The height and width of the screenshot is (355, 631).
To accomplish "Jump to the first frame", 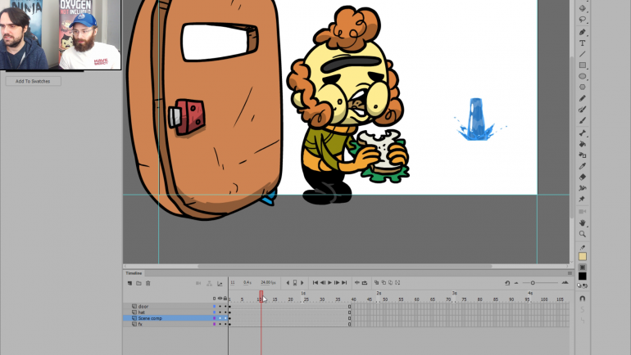I will [x=315, y=283].
